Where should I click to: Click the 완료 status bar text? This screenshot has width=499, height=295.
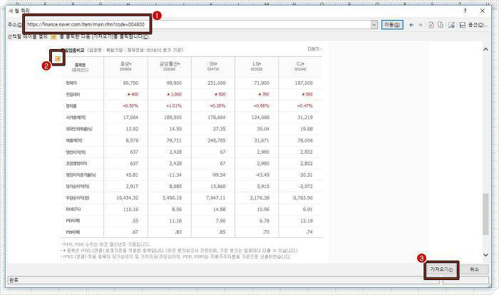[x=14, y=280]
